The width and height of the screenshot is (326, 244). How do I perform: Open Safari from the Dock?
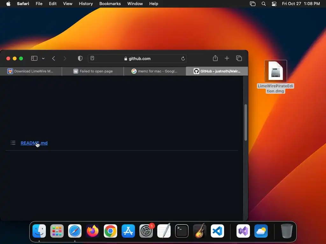75,231
